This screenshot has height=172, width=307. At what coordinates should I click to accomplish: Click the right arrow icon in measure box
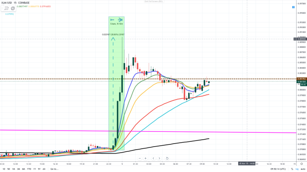pos(120,20)
